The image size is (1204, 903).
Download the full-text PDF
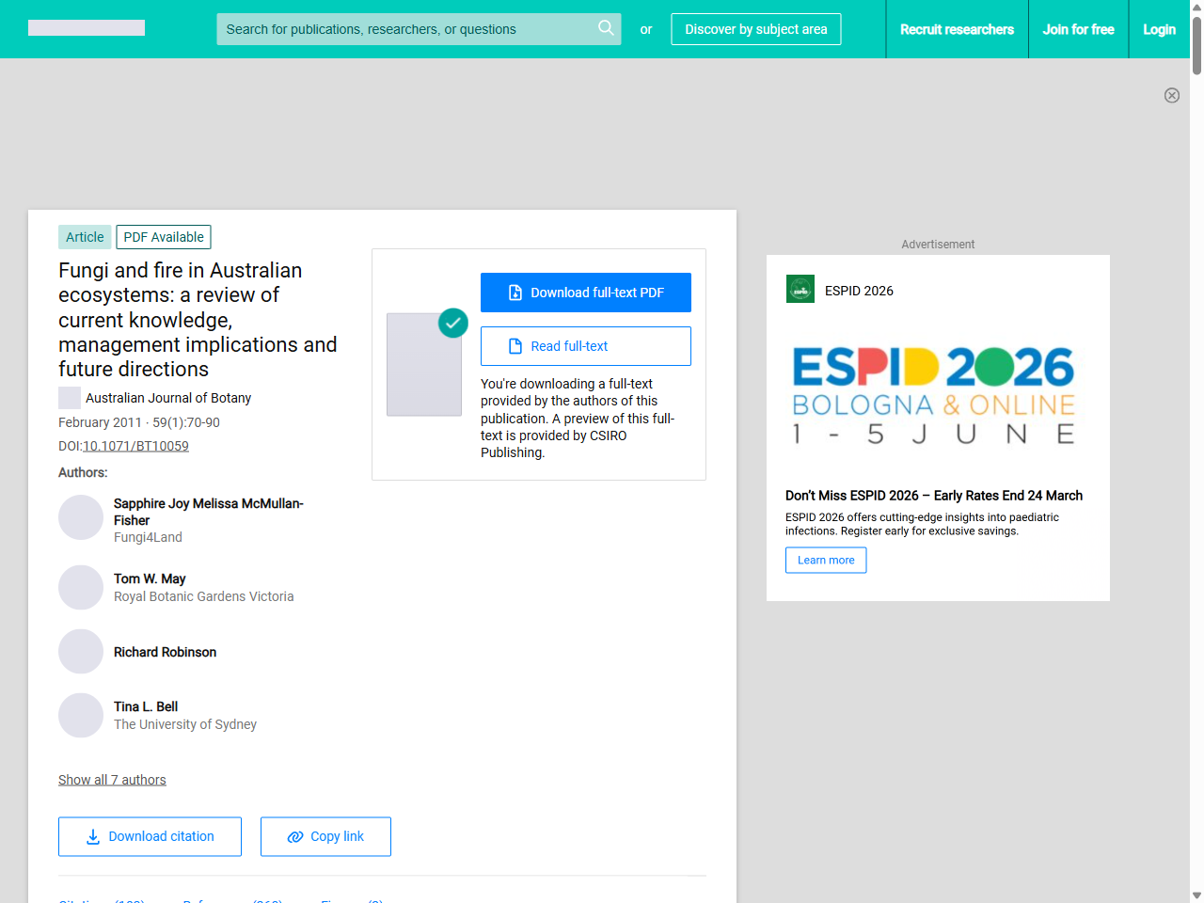coord(585,293)
